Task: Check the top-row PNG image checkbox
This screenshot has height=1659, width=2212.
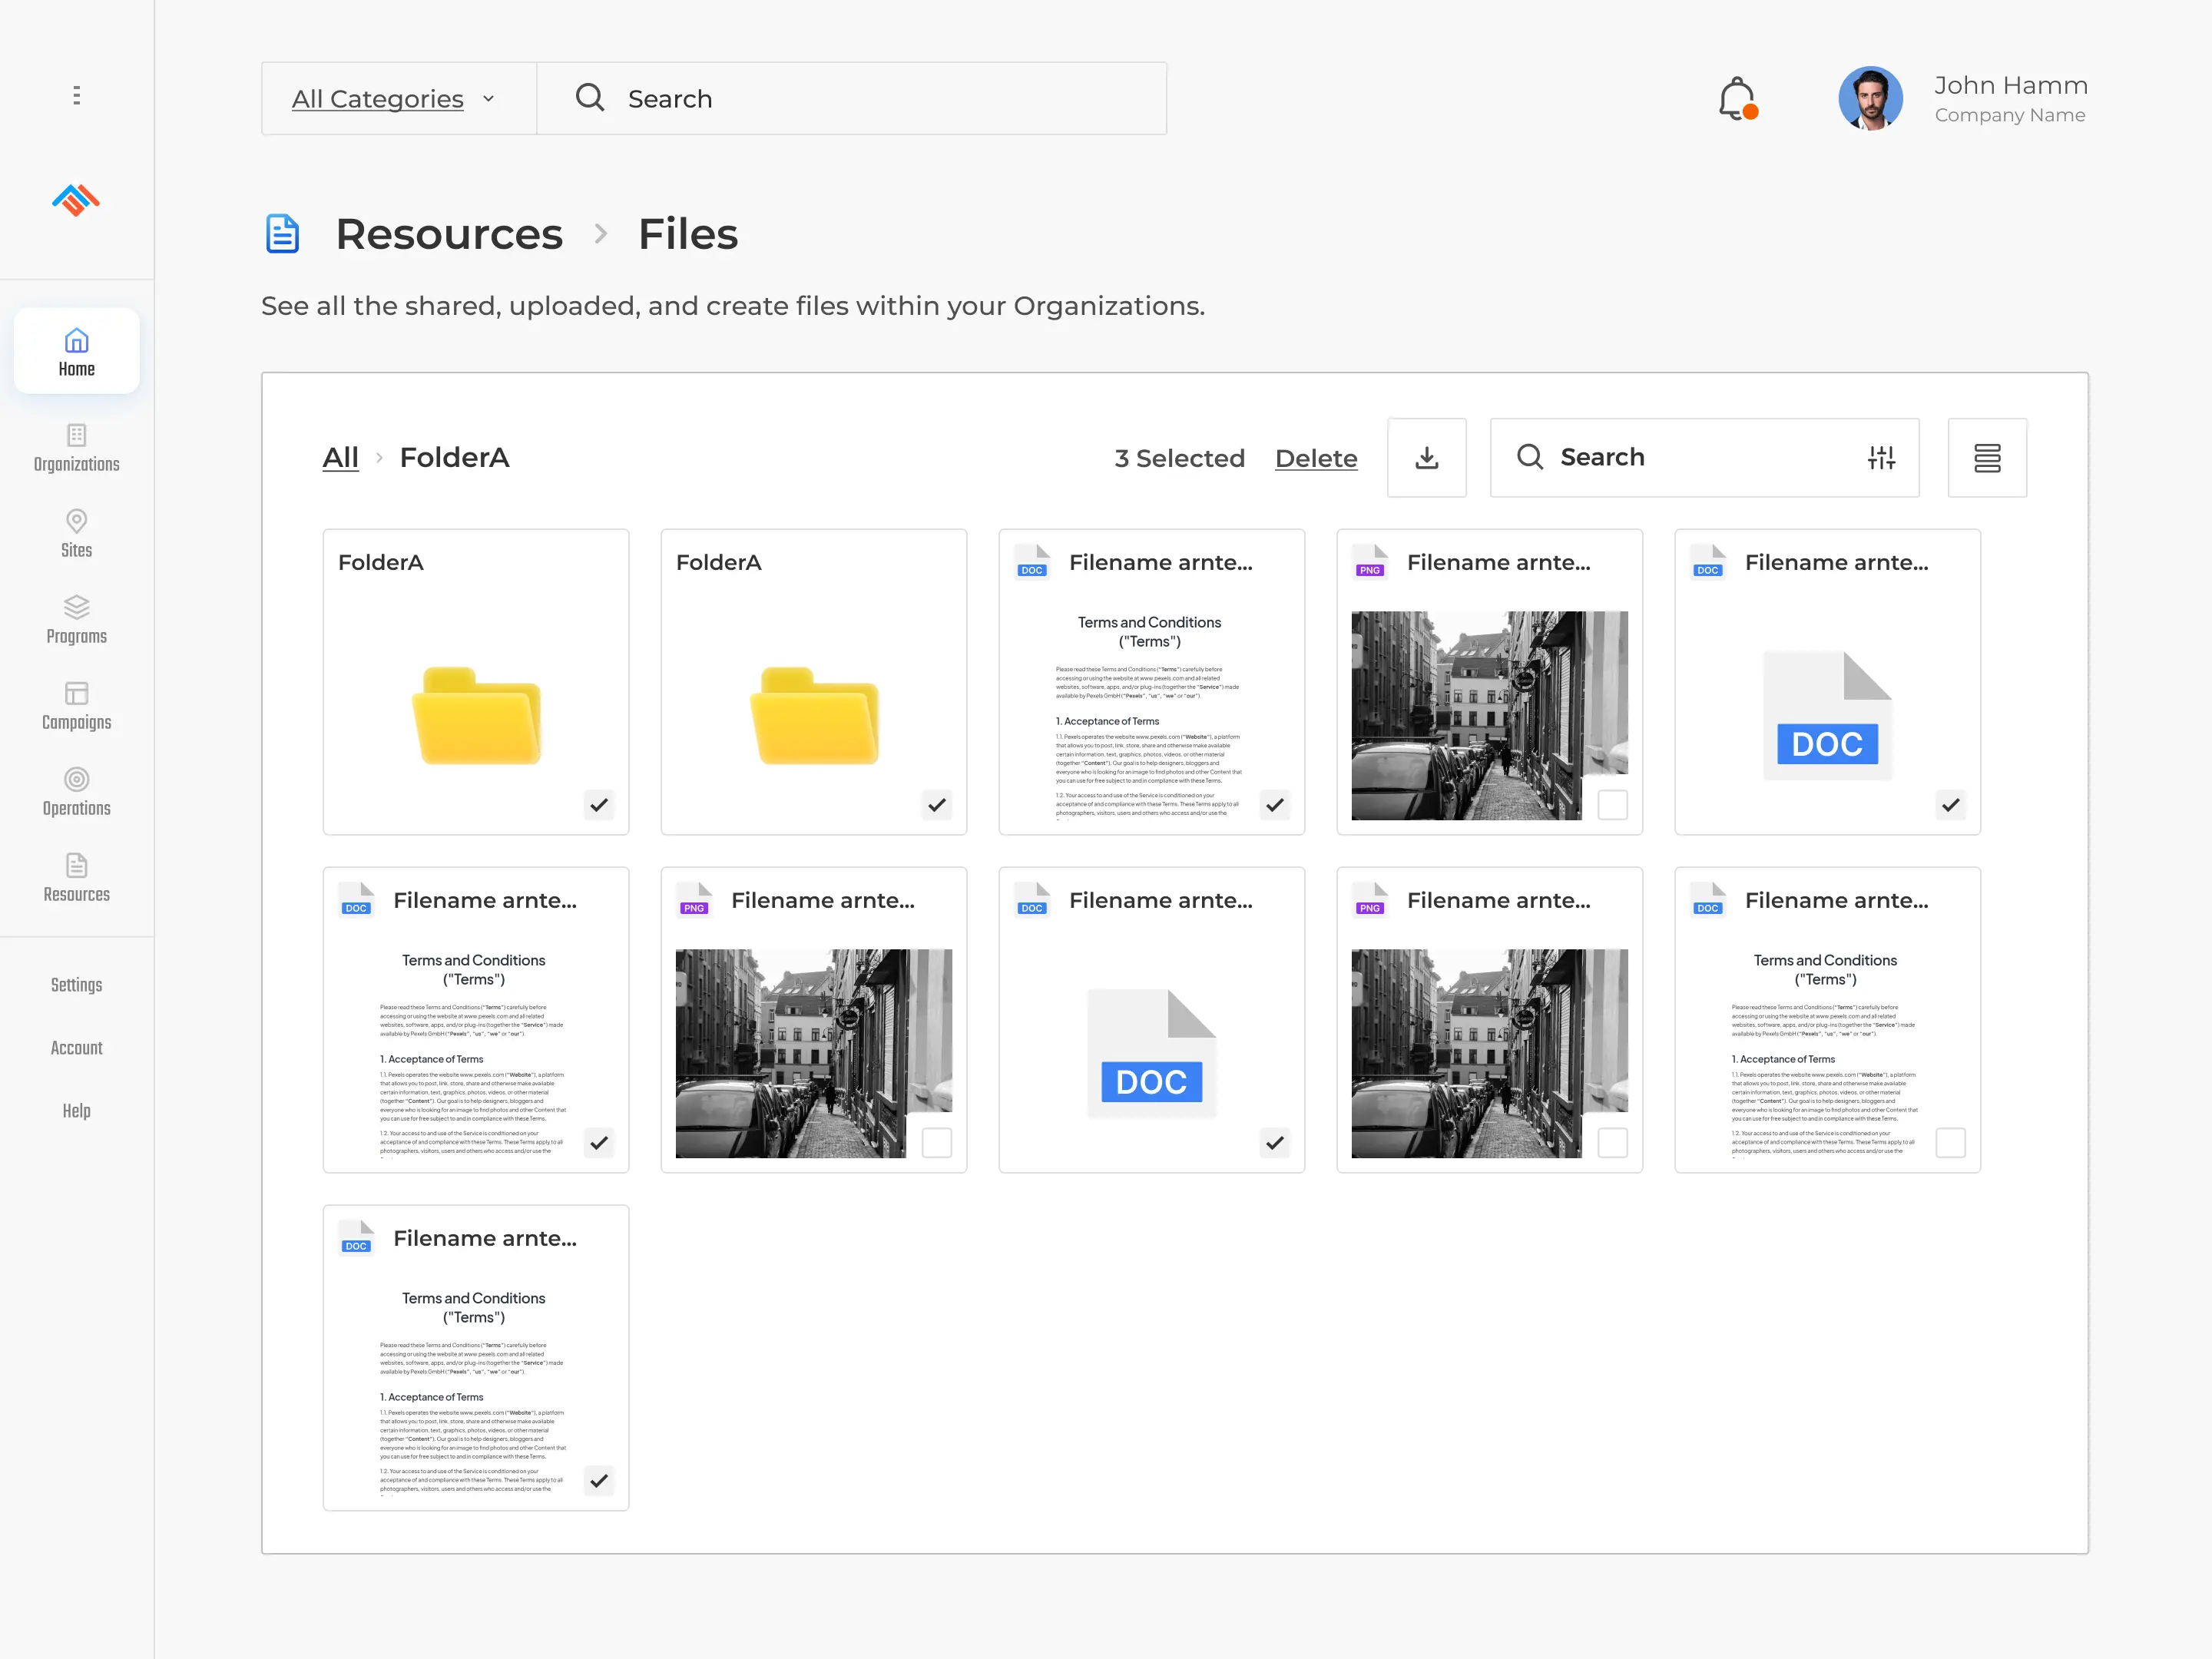Action: [1613, 805]
